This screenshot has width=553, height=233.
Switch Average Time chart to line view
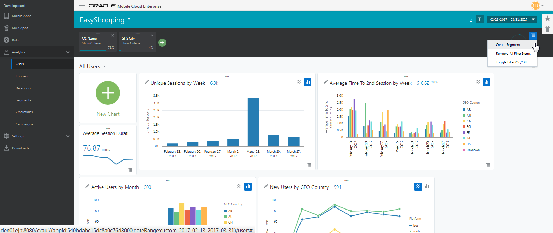point(478,82)
